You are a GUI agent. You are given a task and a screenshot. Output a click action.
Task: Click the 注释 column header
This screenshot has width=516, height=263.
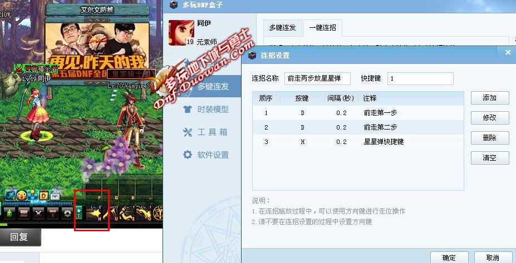coord(370,98)
